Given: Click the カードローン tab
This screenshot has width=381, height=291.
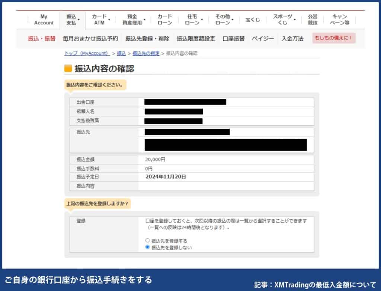Looking at the screenshot, I should (x=164, y=20).
